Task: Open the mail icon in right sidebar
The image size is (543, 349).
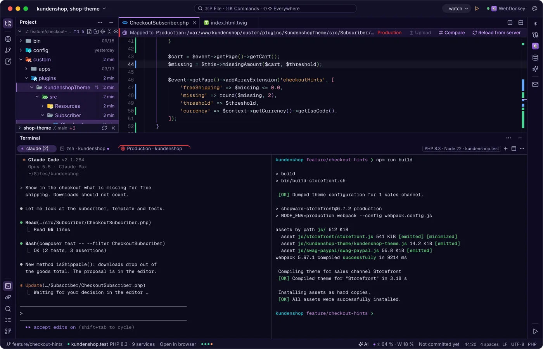Action: tap(535, 84)
